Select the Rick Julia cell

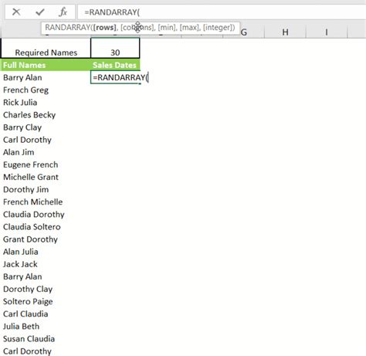[46, 103]
